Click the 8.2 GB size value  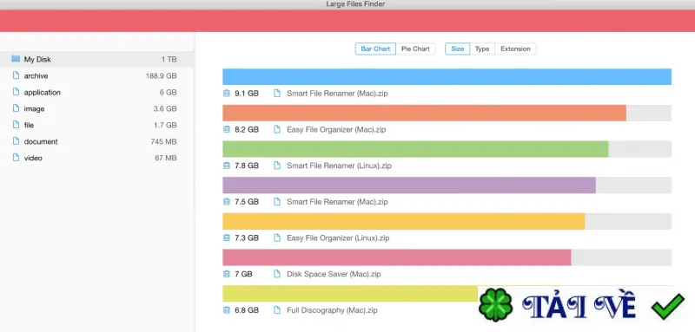[247, 130]
